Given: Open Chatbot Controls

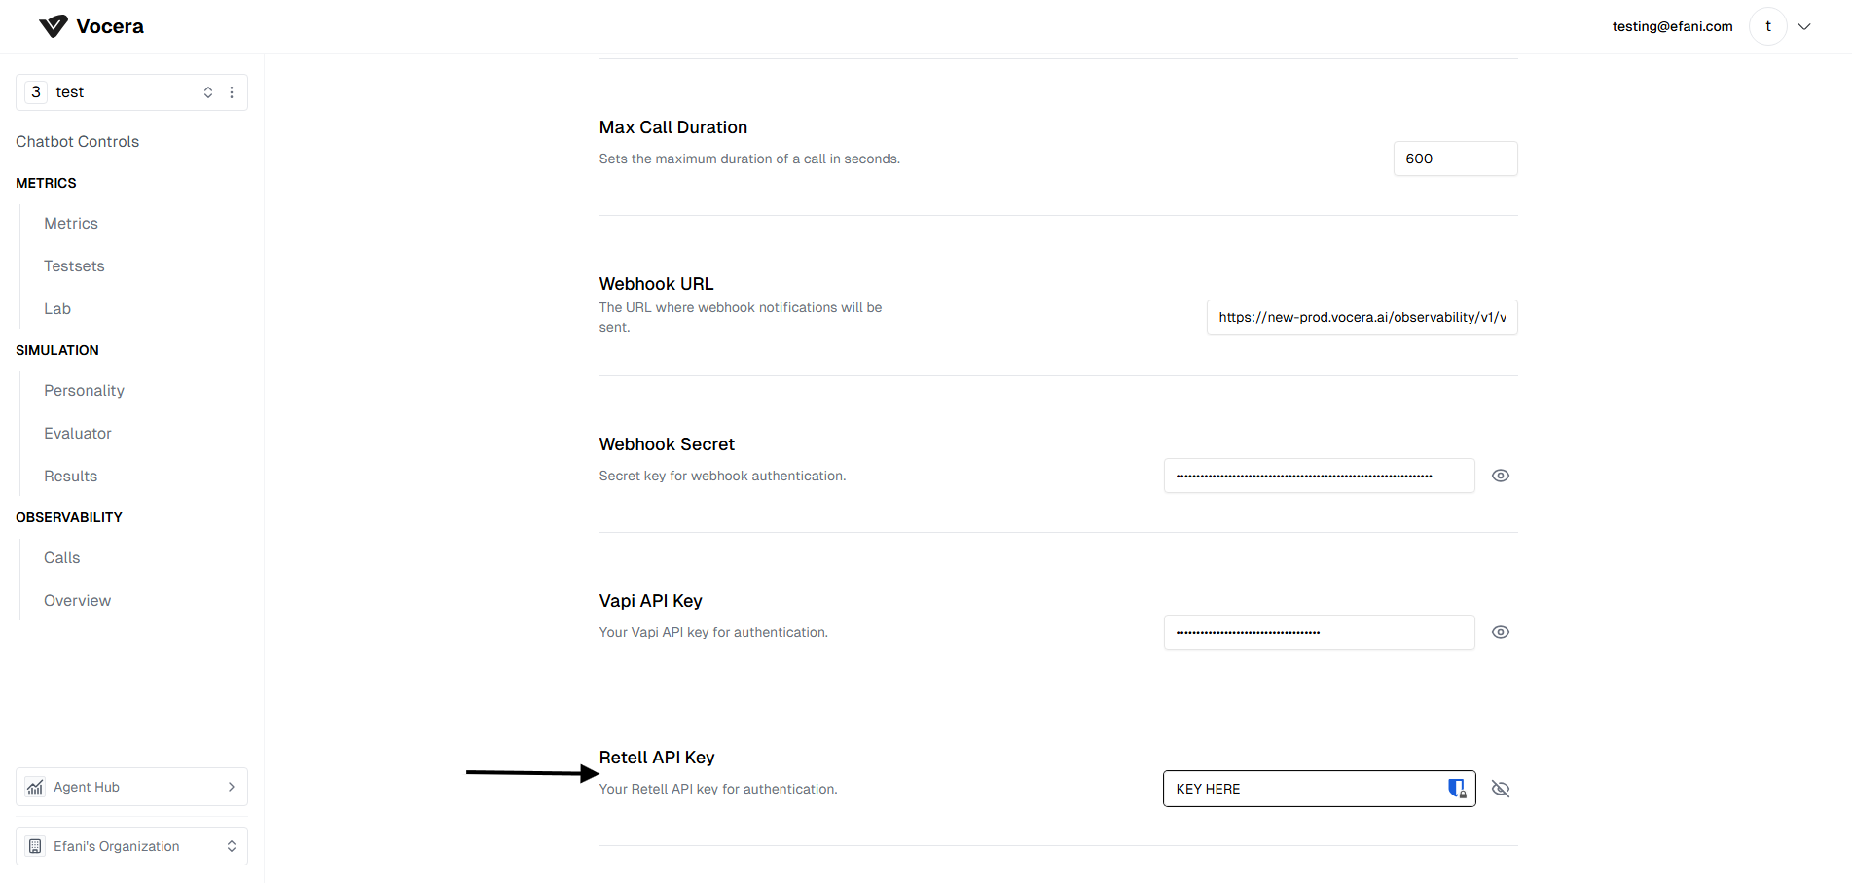Looking at the screenshot, I should (78, 142).
